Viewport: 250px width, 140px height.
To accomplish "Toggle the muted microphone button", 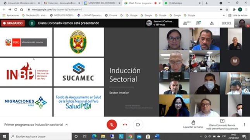I will (x=112, y=125).
